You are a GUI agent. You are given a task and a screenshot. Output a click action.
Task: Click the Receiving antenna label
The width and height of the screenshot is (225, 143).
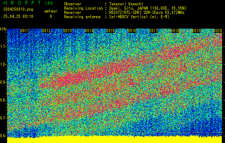pos(82,17)
